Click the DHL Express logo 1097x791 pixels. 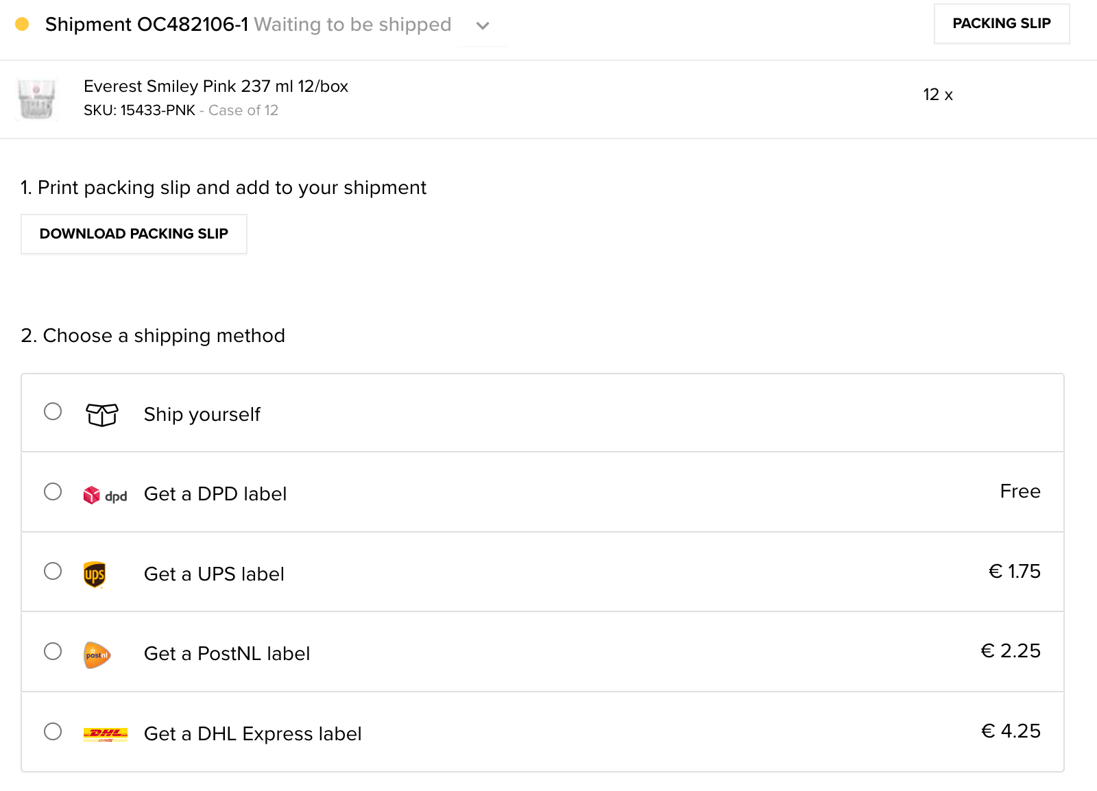(105, 733)
